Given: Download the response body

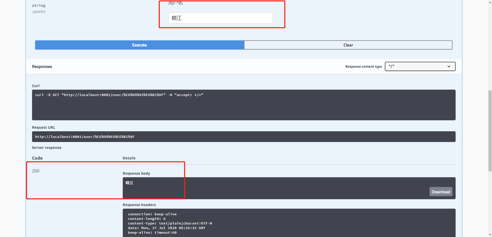Looking at the screenshot, I should click(440, 192).
